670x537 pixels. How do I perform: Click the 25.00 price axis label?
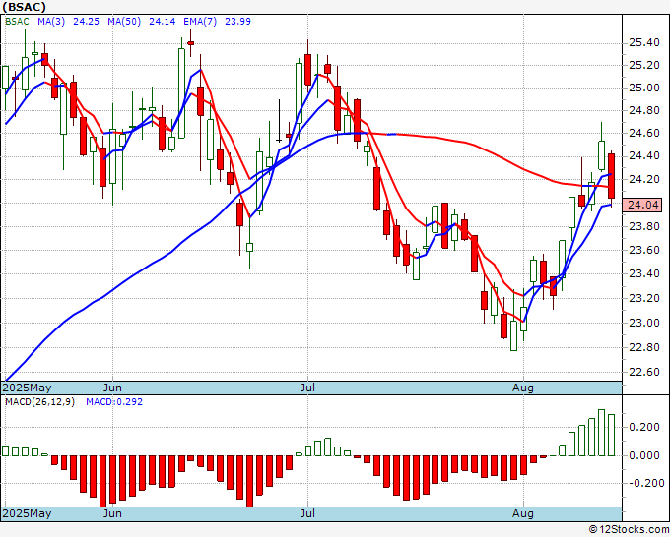coord(644,88)
